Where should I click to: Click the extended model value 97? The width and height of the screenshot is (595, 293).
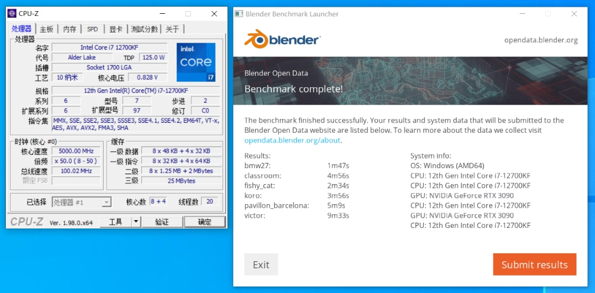click(x=136, y=111)
